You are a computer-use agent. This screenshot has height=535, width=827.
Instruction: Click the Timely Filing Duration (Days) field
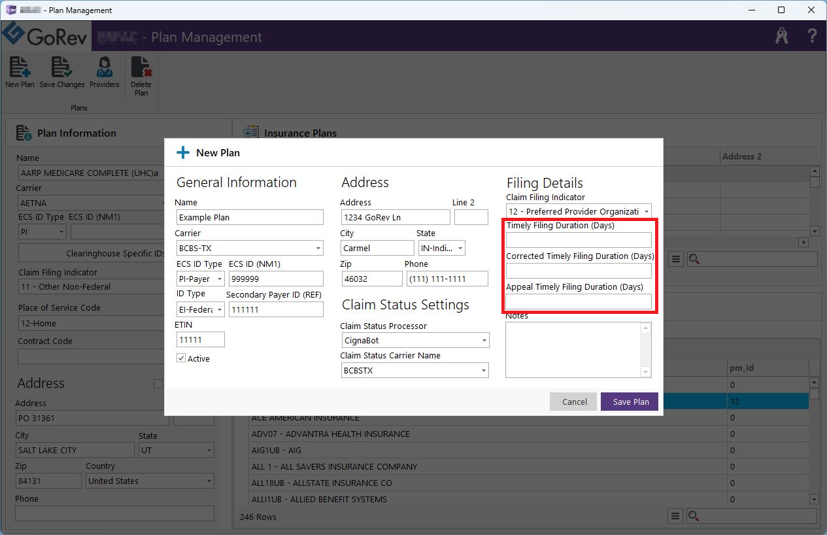[x=579, y=241]
